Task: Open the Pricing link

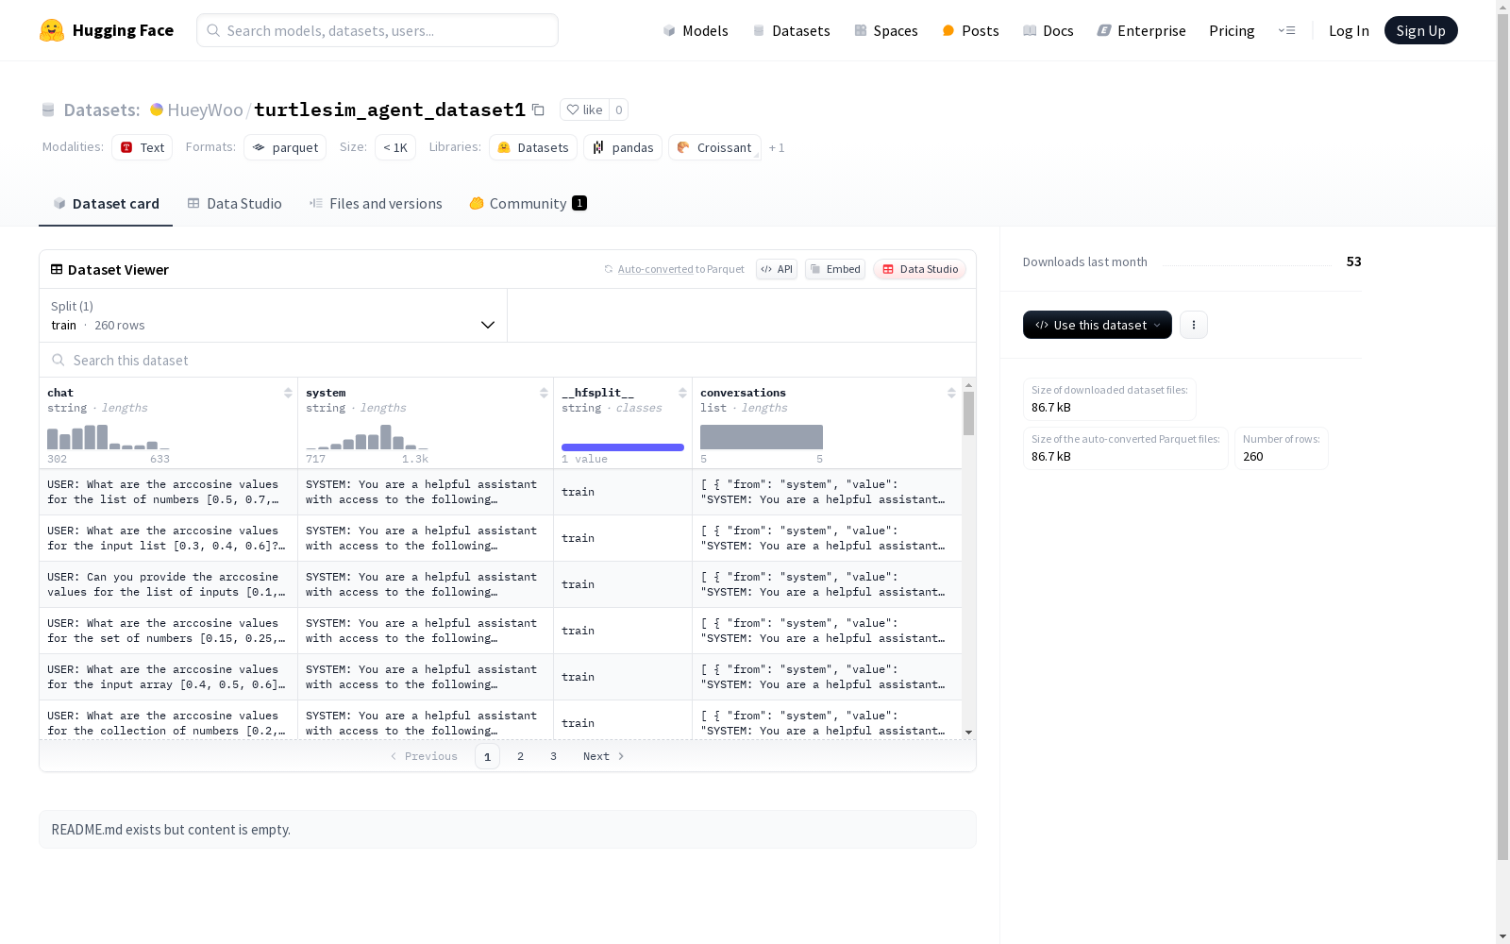Action: point(1232,30)
